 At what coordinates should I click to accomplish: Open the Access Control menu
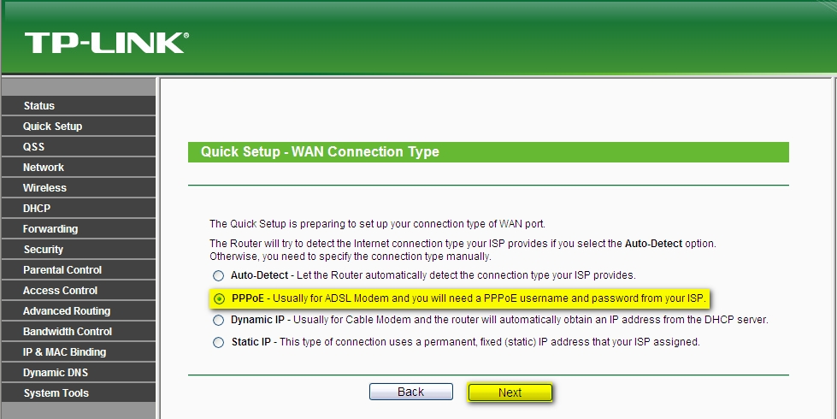pyautogui.click(x=79, y=291)
